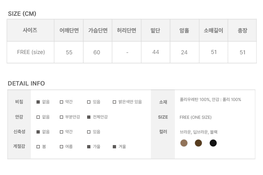Check the 없음 box in 안감 row
This screenshot has height=175, width=263.
38,117
